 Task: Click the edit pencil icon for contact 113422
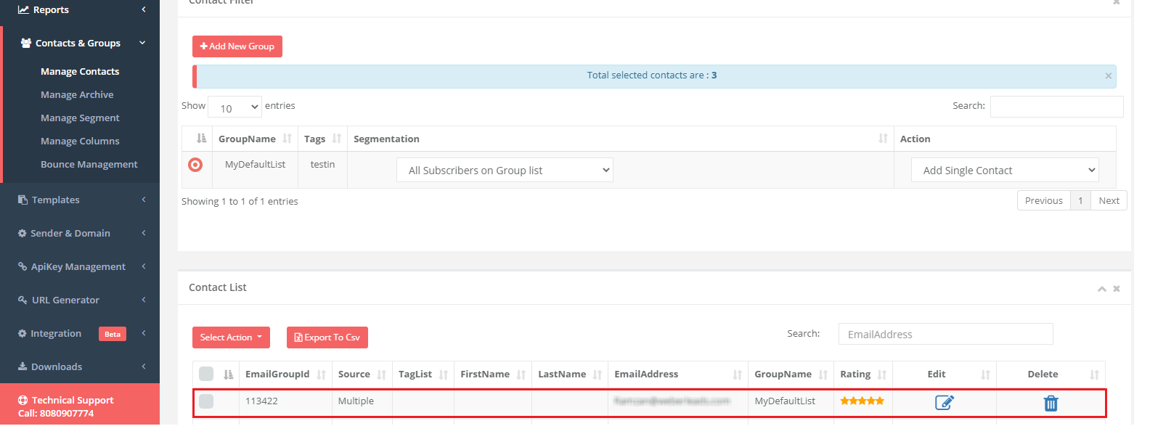click(x=944, y=402)
